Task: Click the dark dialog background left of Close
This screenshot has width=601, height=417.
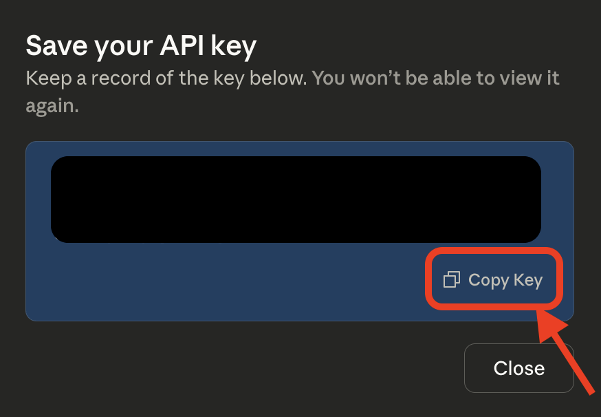Action: click(x=241, y=368)
